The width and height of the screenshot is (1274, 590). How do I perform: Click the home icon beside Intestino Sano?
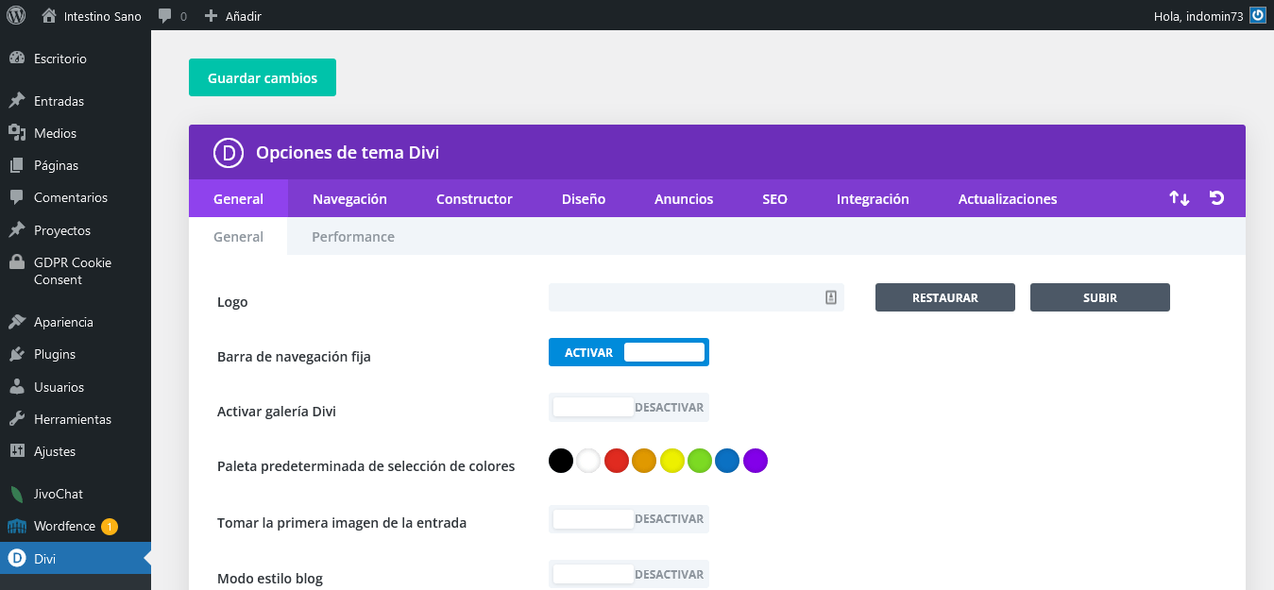point(49,15)
